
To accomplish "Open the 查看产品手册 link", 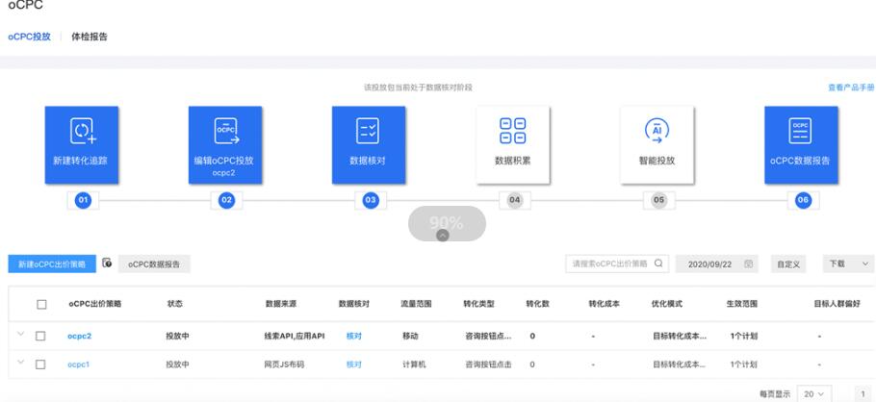I will tap(850, 88).
